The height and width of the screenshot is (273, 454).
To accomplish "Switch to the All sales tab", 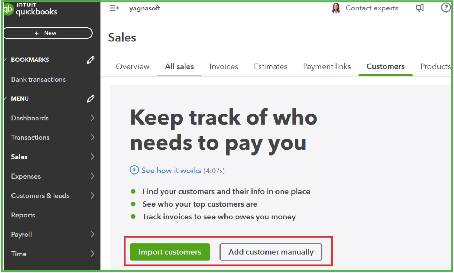I will coord(179,66).
